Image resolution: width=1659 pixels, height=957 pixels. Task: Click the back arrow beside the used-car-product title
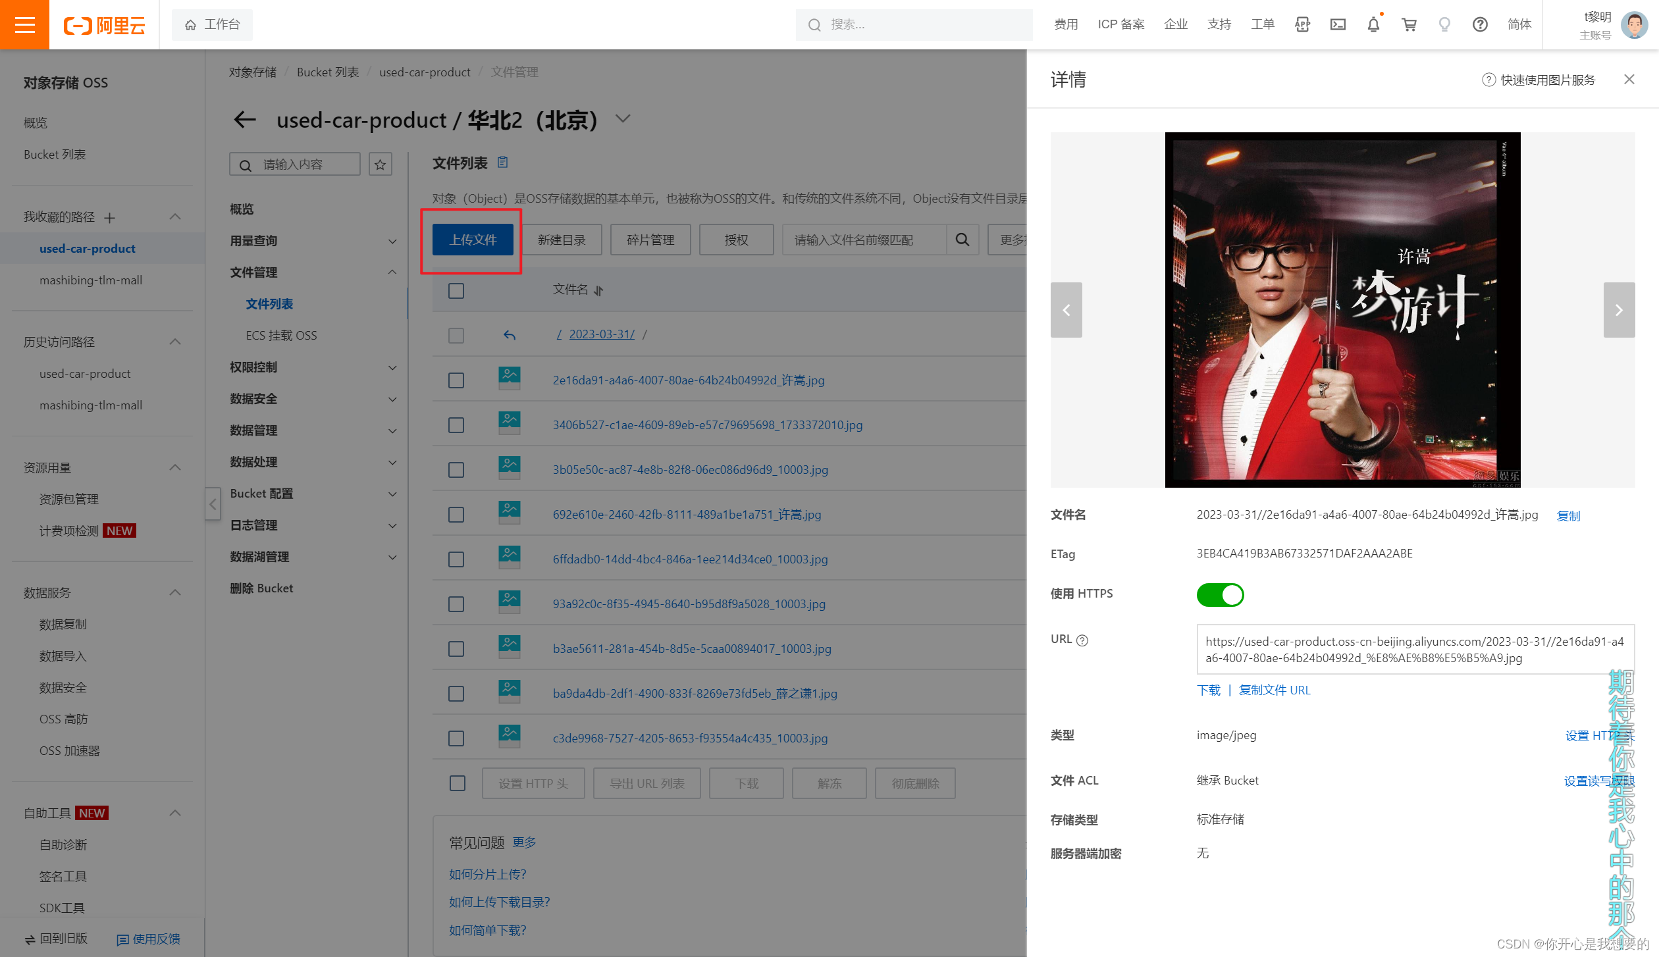point(245,120)
